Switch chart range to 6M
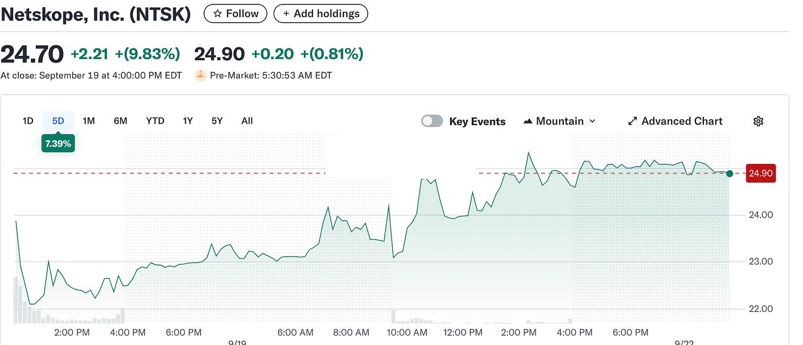803x345 pixels. tap(120, 121)
